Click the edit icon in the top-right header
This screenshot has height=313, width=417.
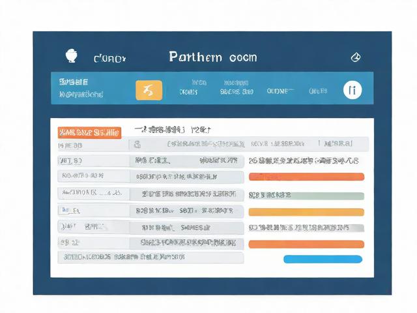coord(355,57)
